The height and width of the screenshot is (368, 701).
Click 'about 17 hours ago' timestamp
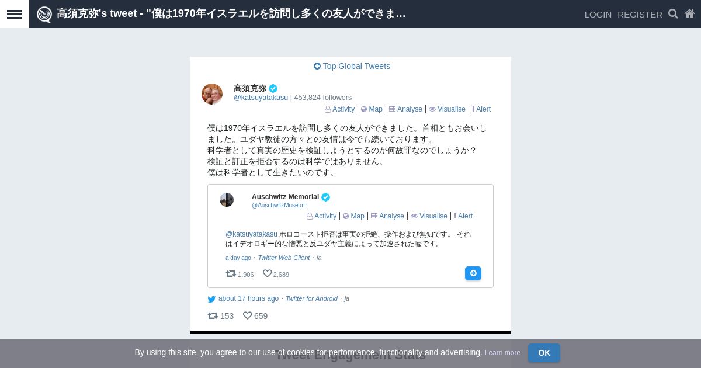point(248,298)
